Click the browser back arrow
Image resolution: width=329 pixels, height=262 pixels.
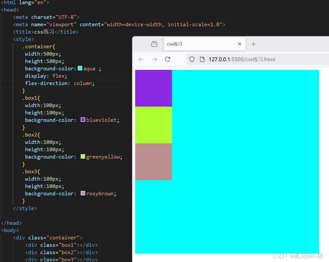tap(141, 59)
